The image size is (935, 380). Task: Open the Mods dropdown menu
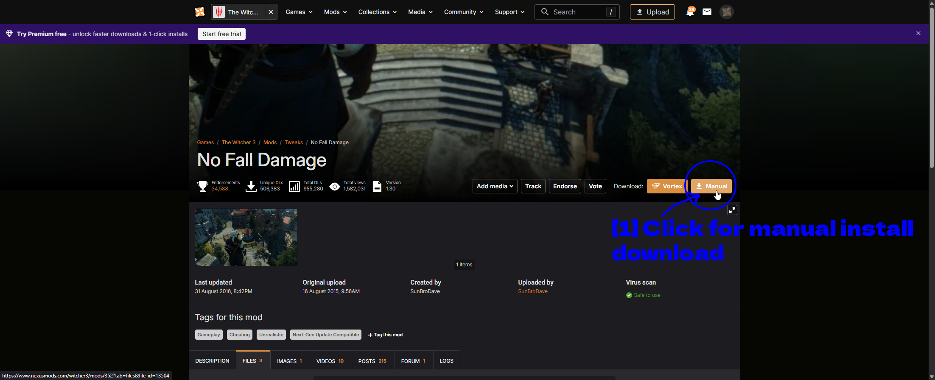(x=335, y=12)
